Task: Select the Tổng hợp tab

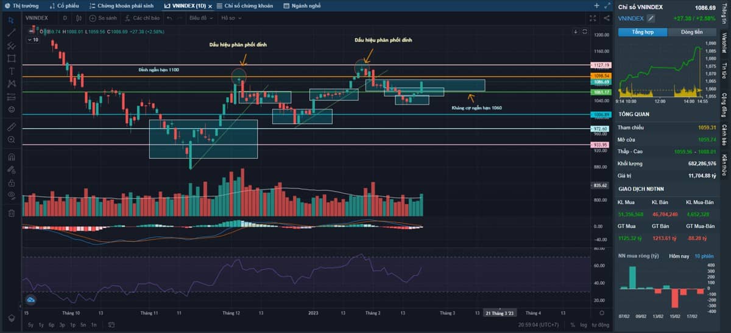Action: pos(642,32)
